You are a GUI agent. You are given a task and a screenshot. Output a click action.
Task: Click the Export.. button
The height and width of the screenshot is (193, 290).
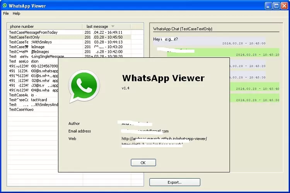point(175,182)
